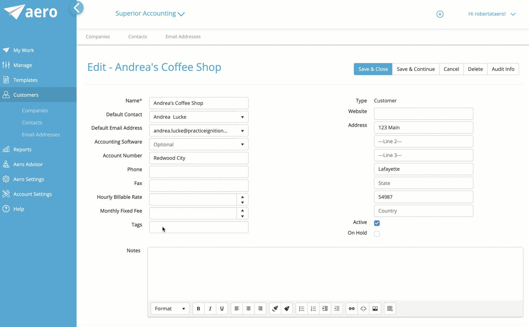Insert a link in notes editor
This screenshot has width=529, height=327.
[351, 309]
